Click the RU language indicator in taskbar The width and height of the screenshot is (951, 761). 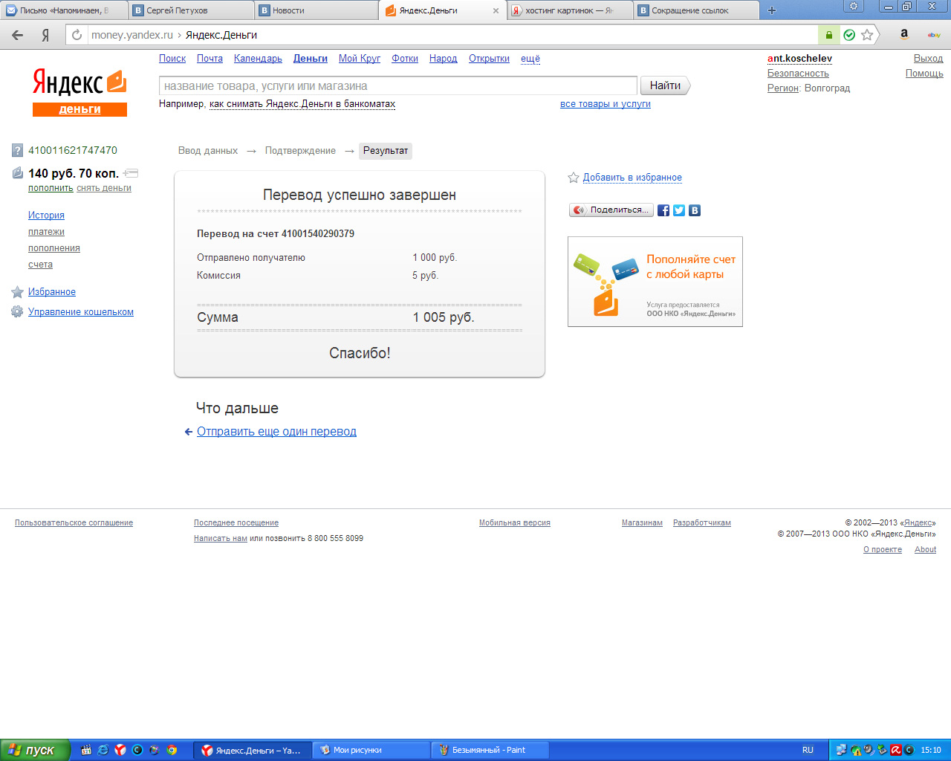point(808,750)
